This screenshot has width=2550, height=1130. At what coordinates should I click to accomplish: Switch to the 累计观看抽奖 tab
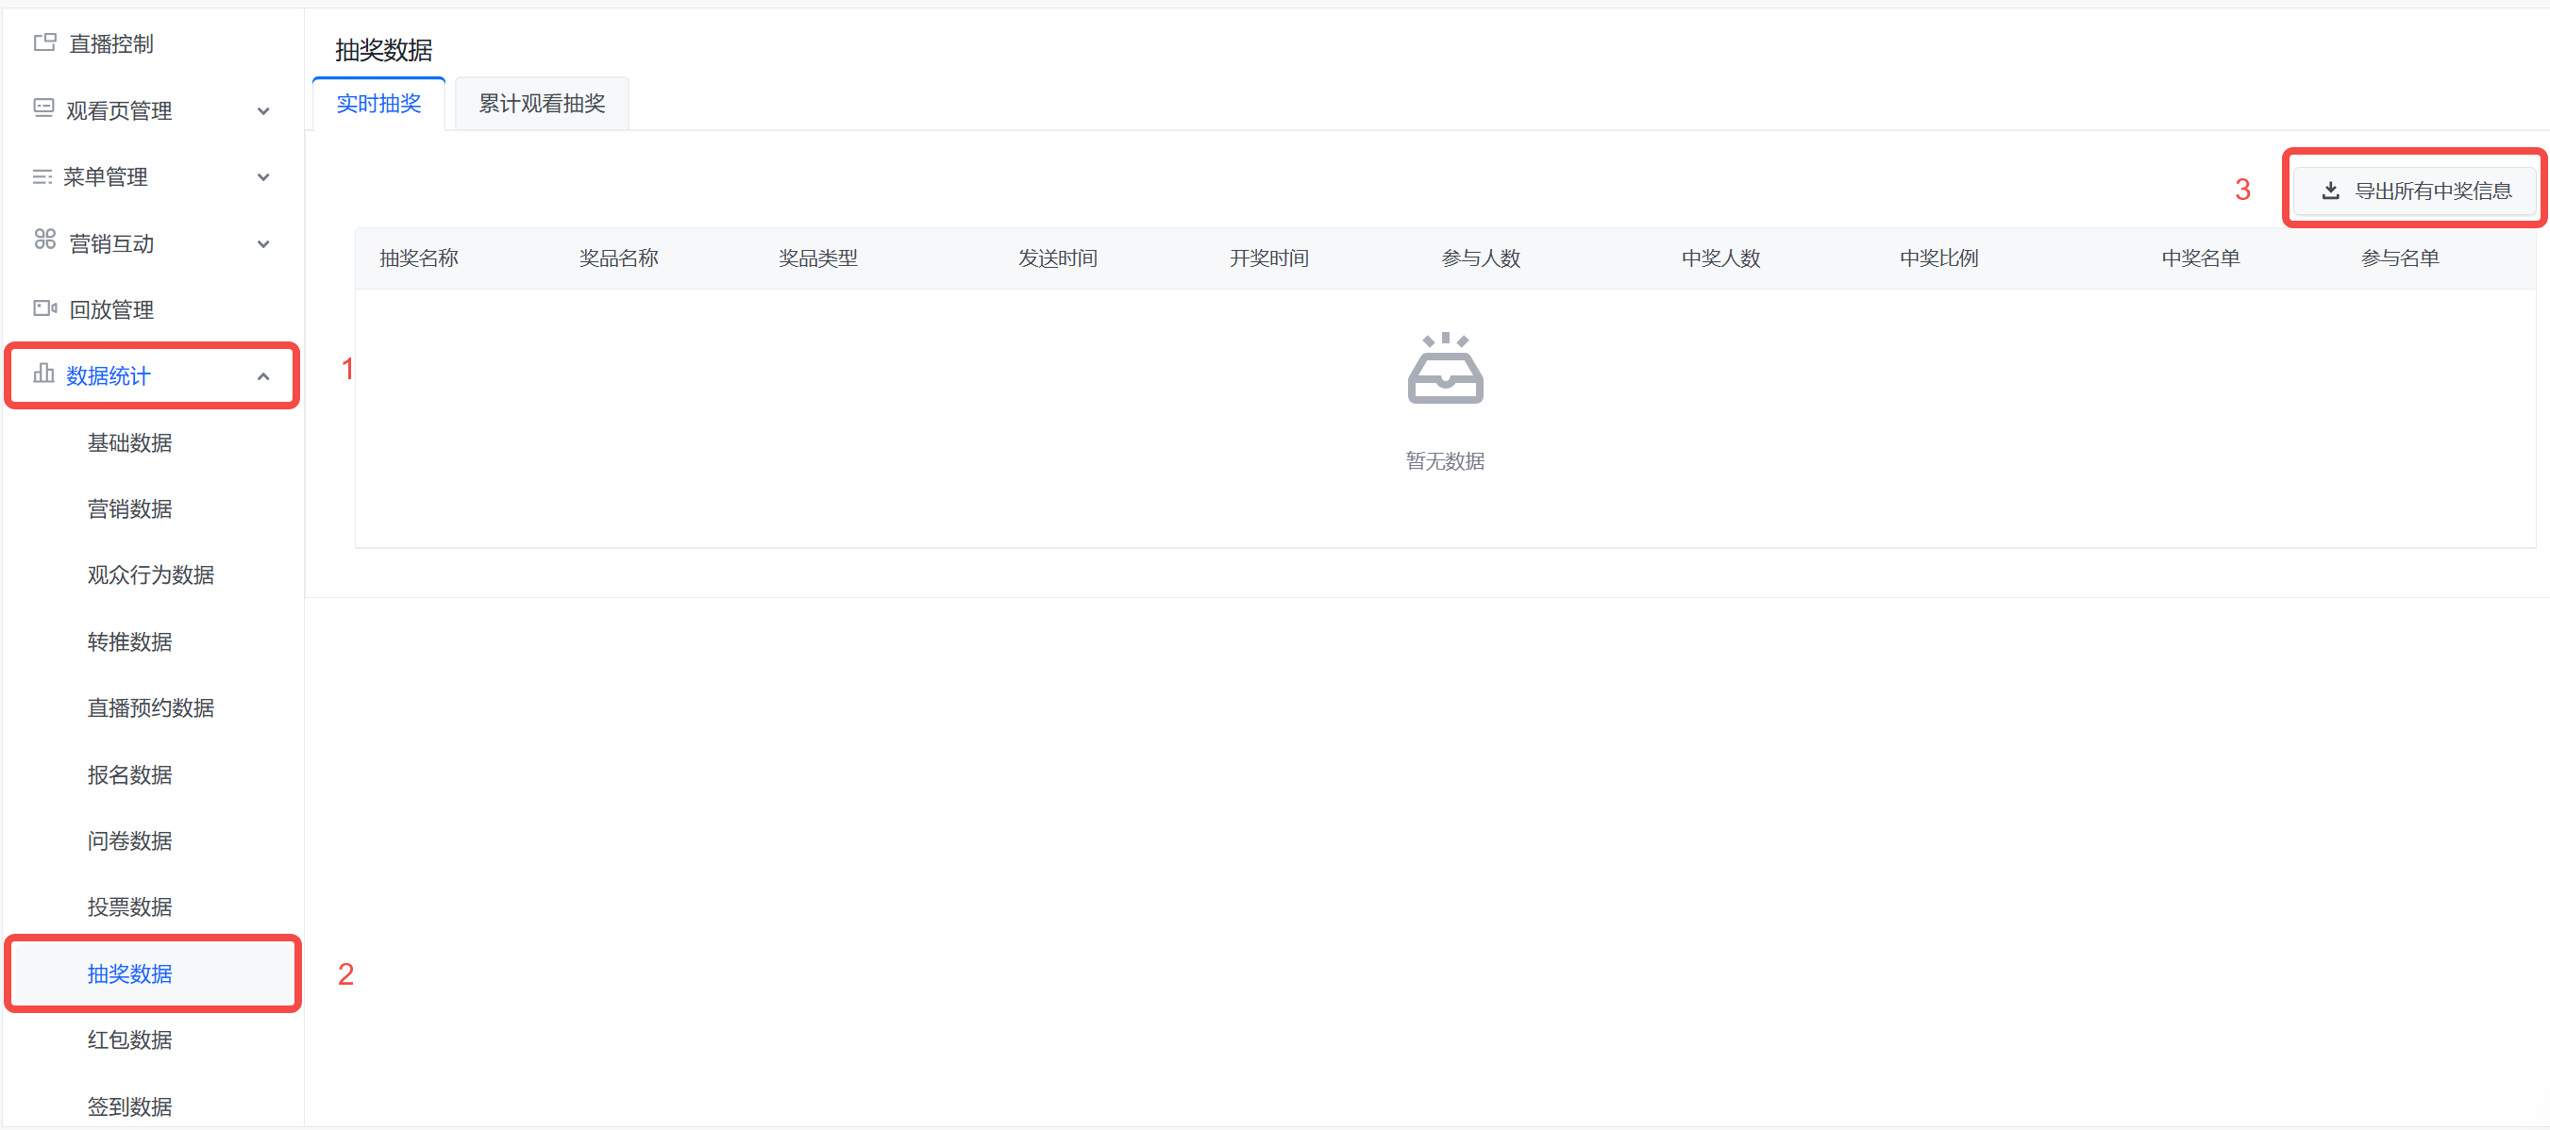coord(542,104)
